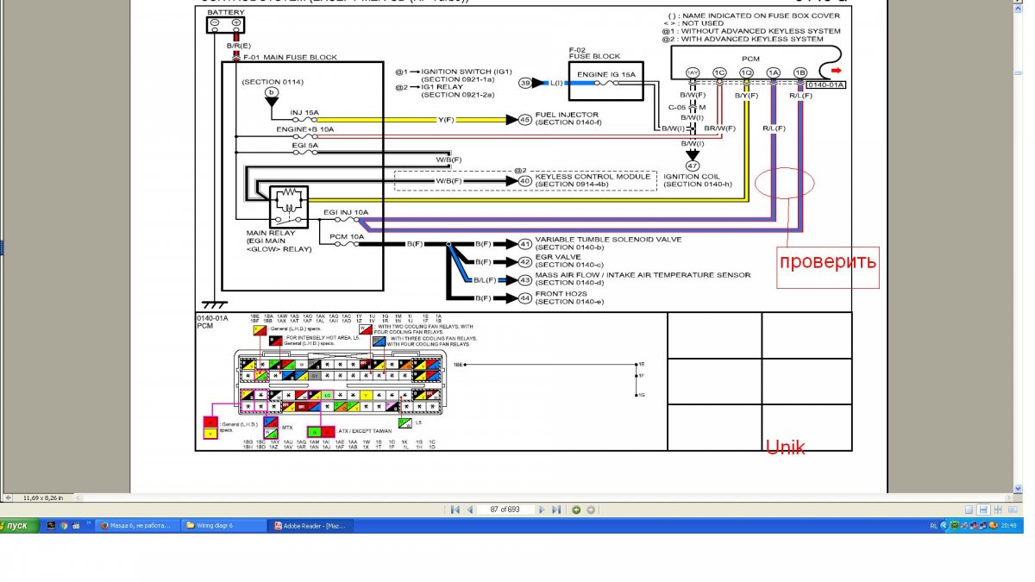Click MASS AIR FLOW sensor label
Viewport: 1035px width, 582px height.
click(x=643, y=275)
